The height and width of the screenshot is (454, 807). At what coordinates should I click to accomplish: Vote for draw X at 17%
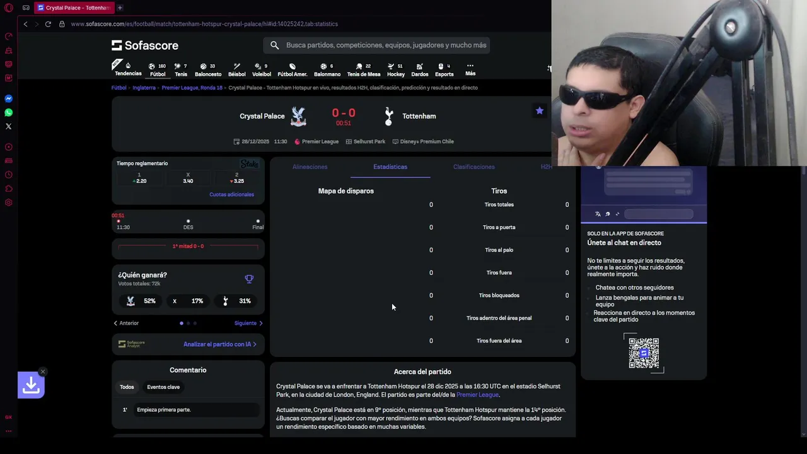pos(189,301)
